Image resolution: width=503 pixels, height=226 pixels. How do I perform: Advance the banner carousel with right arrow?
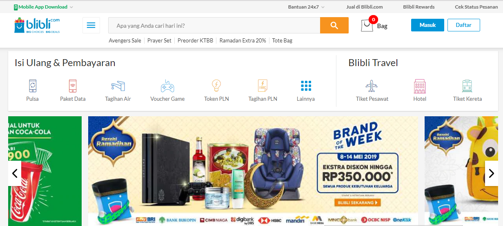492,173
